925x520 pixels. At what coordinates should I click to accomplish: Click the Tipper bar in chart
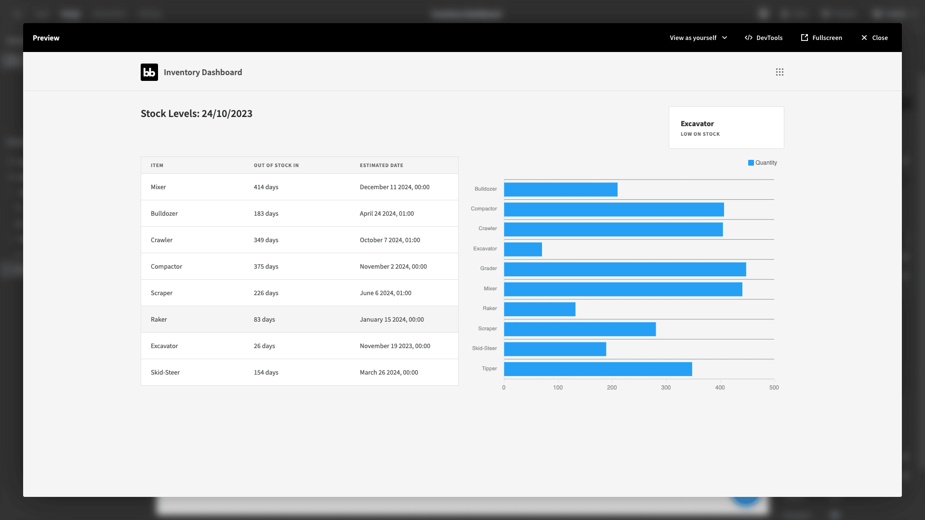point(598,369)
